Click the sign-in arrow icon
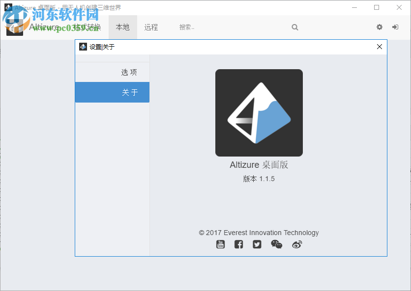 [x=395, y=27]
